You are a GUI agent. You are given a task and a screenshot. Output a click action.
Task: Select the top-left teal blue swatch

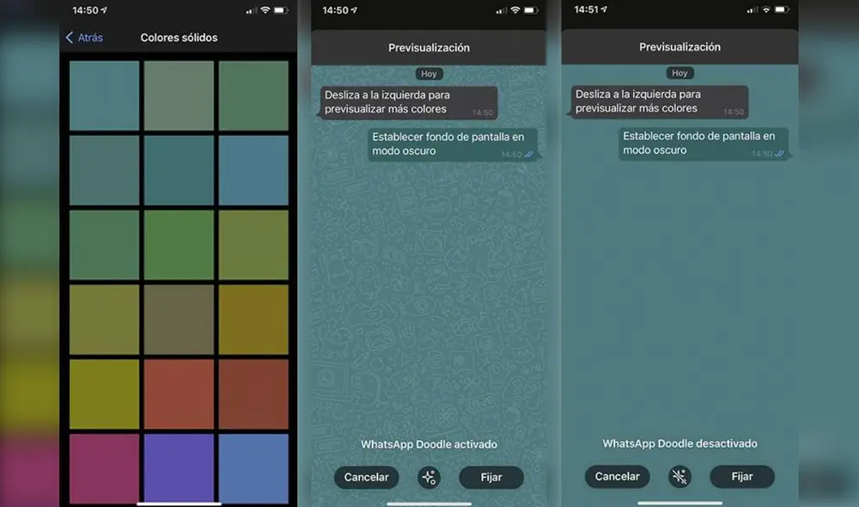click(104, 95)
